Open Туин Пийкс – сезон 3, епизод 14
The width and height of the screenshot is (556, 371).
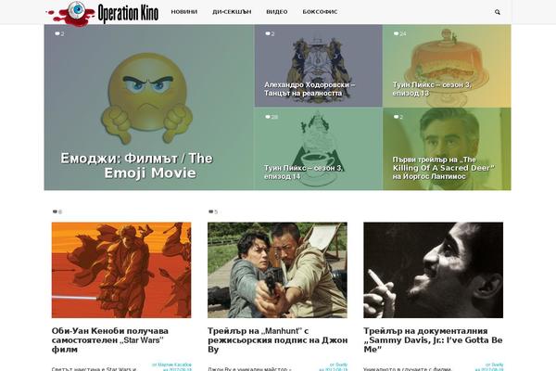click(303, 173)
